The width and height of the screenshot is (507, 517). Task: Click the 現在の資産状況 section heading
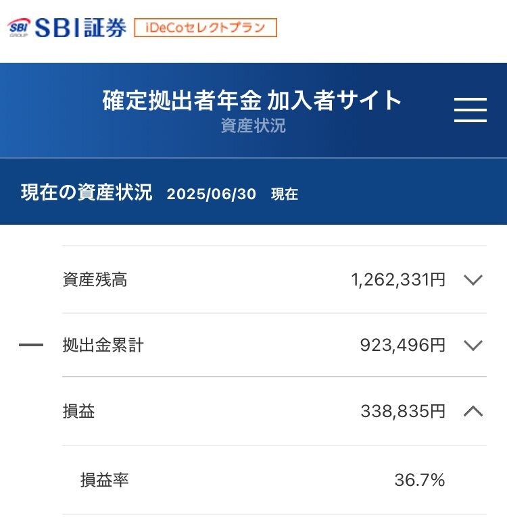coord(87,192)
